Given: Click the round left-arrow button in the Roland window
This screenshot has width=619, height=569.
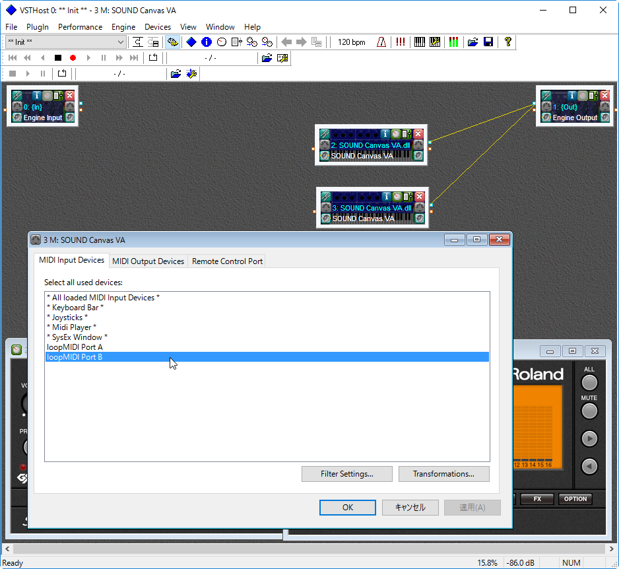Looking at the screenshot, I should 589,466.
